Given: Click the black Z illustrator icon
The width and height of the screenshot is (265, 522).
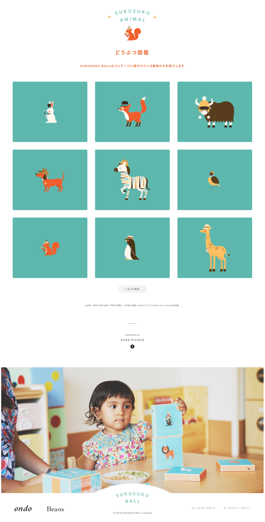Looking at the screenshot, I should (132, 346).
